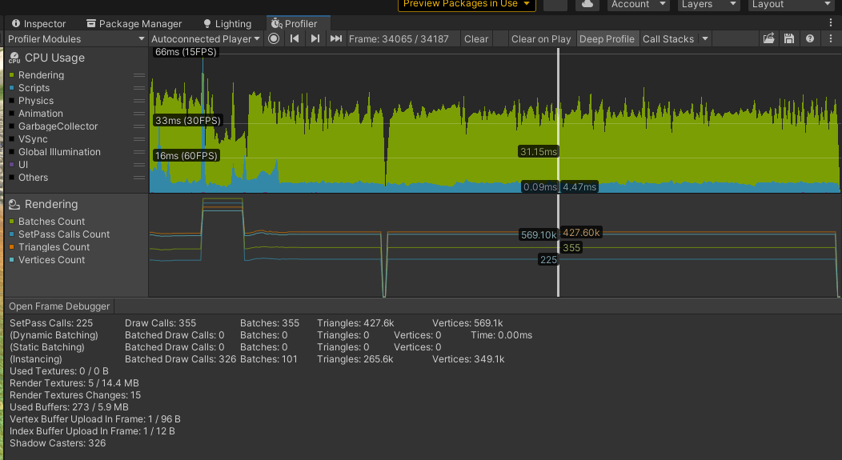Open the Layers dropdown
The width and height of the screenshot is (842, 460).
tap(708, 4)
